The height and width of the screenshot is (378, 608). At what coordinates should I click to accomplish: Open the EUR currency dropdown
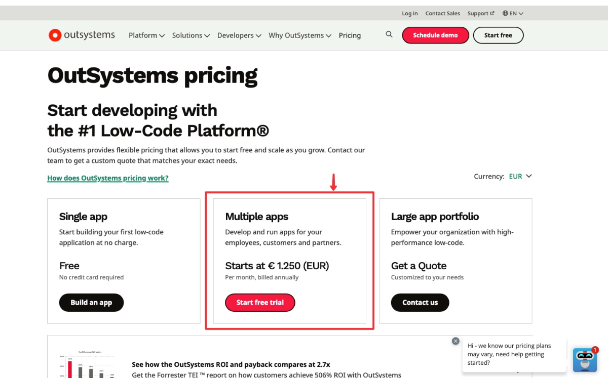[520, 177]
